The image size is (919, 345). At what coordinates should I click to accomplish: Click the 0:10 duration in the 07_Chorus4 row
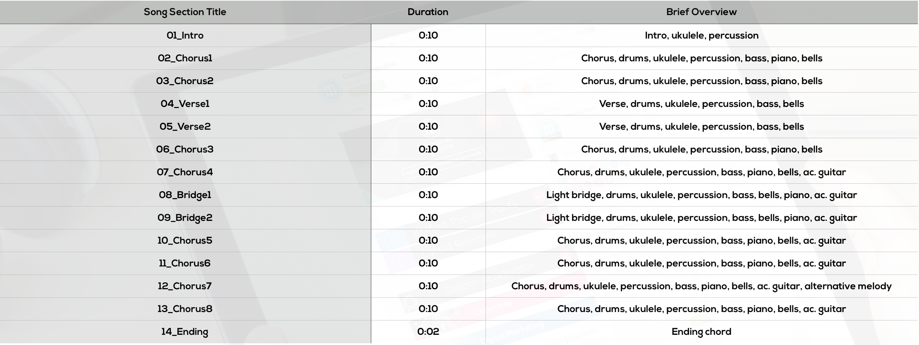pyautogui.click(x=428, y=172)
